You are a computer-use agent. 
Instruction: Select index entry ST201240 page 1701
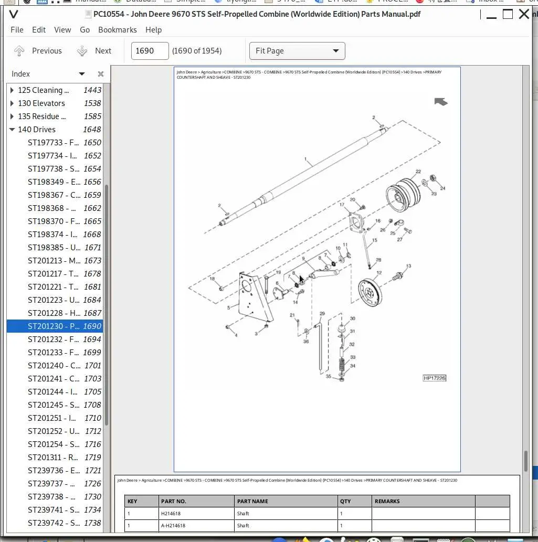coord(55,366)
